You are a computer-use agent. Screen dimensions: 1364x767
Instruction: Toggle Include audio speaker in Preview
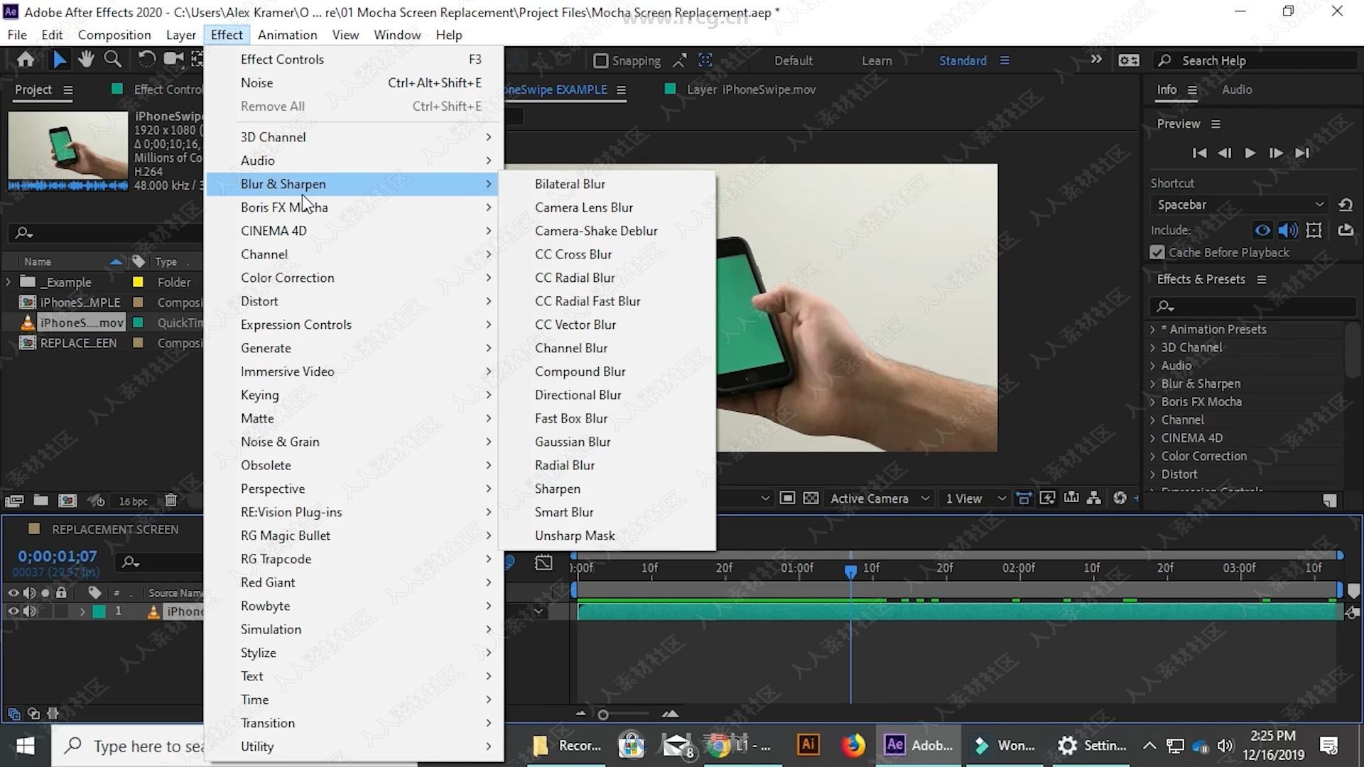[1288, 230]
